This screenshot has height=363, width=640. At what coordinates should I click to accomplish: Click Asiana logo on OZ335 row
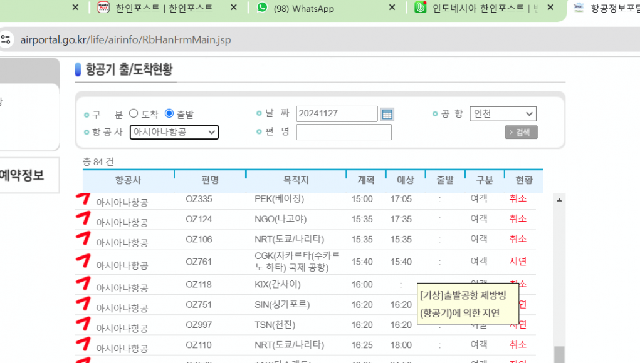[83, 199]
